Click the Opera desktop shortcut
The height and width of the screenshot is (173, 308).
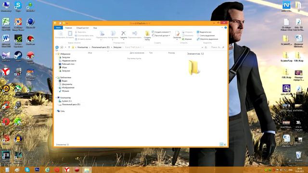tap(6, 123)
